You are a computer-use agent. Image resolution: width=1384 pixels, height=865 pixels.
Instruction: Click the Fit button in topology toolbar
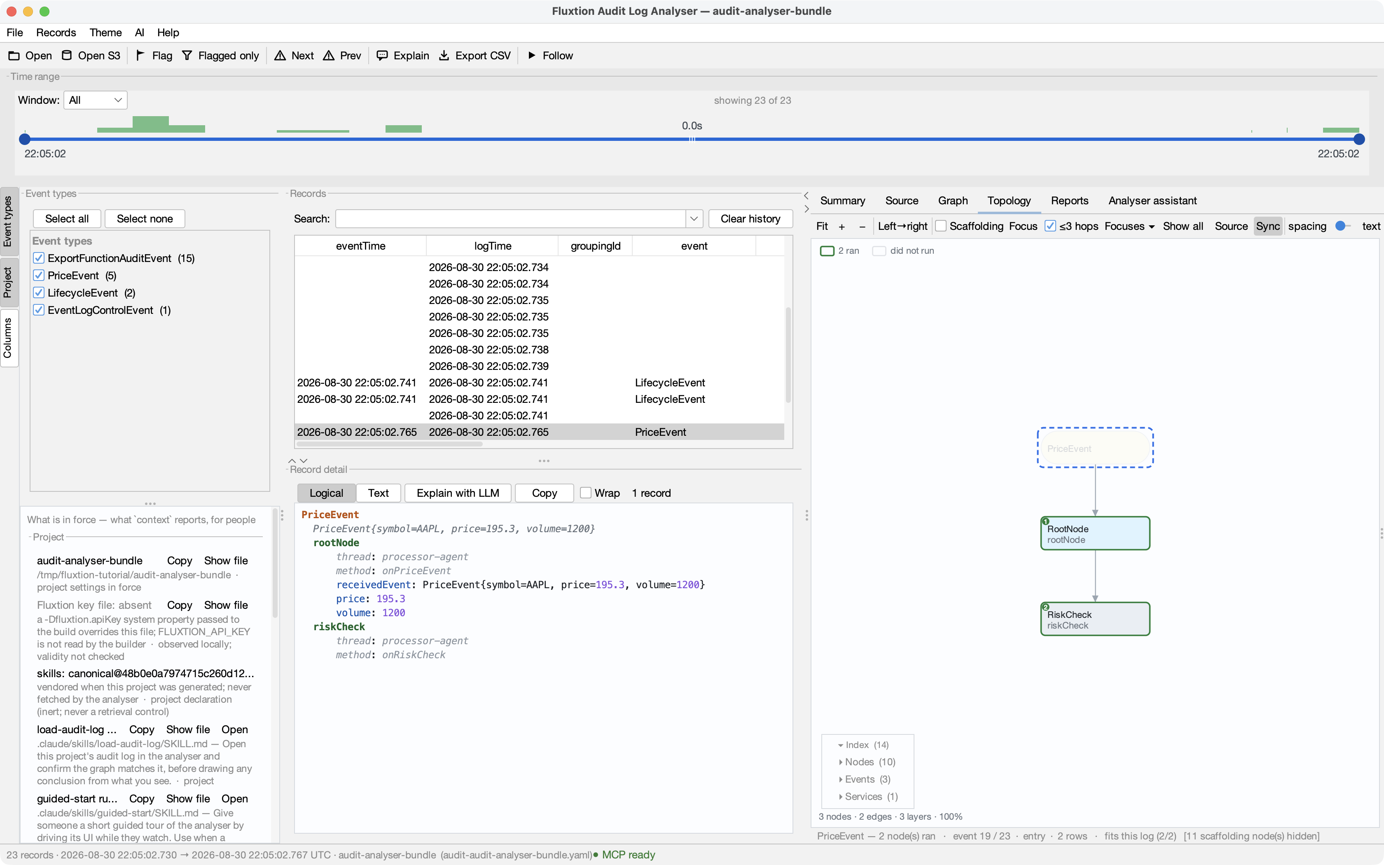(x=822, y=226)
